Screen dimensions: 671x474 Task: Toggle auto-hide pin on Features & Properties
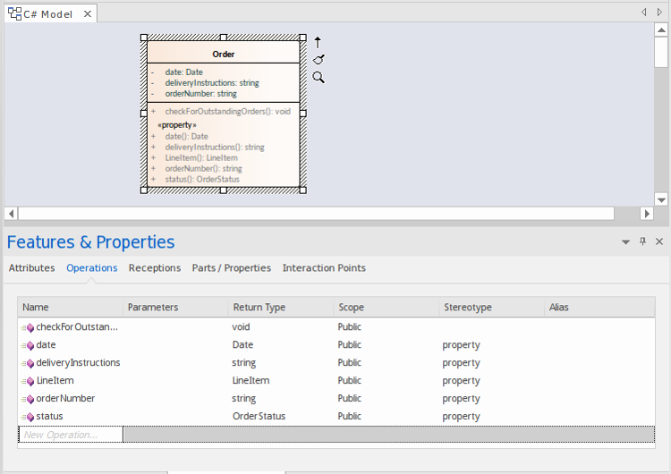[x=642, y=242]
